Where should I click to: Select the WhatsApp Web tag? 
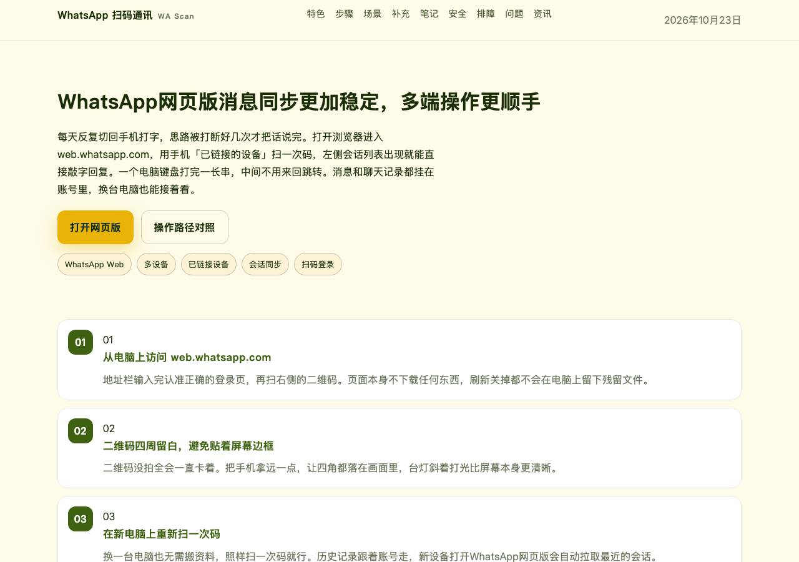click(x=94, y=264)
